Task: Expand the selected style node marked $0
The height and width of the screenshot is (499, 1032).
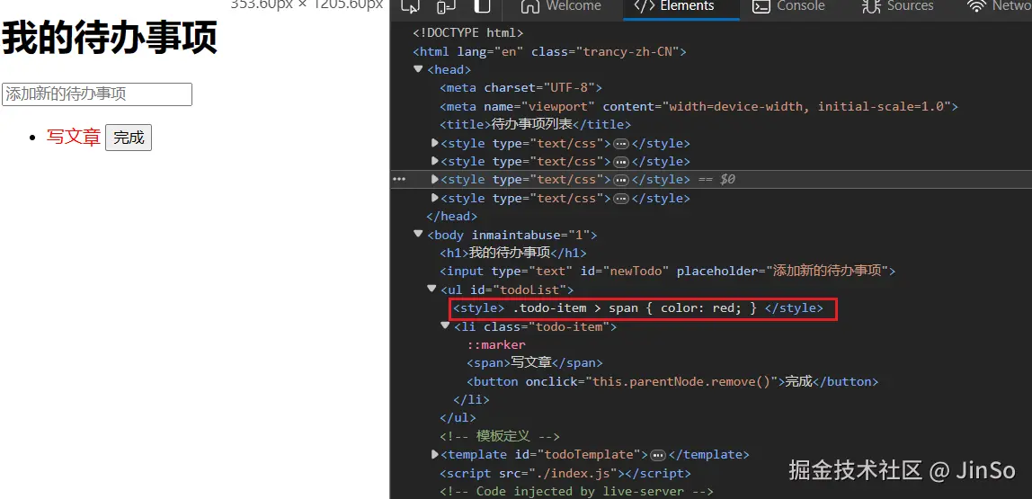Action: coord(434,179)
